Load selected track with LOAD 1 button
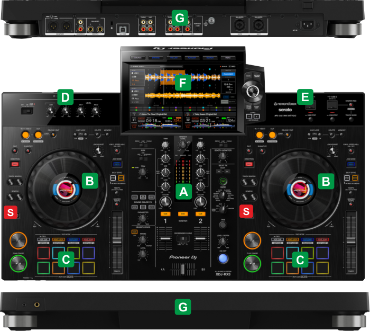Viewport: 370px width, 331px height. tap(249, 117)
